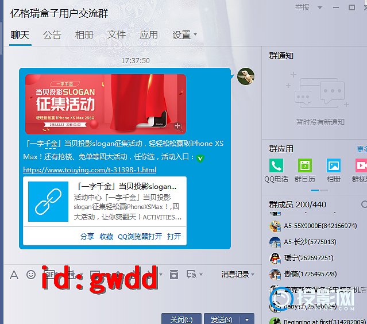Click QQ浏览器打开 on the link card
The image size is (367, 324).
[140, 237]
